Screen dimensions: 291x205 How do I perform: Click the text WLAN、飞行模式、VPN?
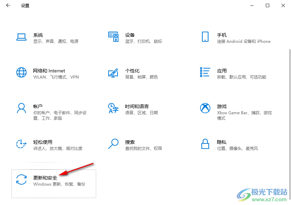56,77
